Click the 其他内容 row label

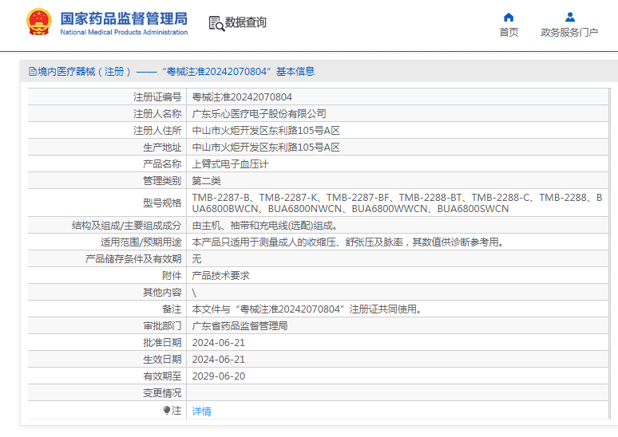coord(162,293)
